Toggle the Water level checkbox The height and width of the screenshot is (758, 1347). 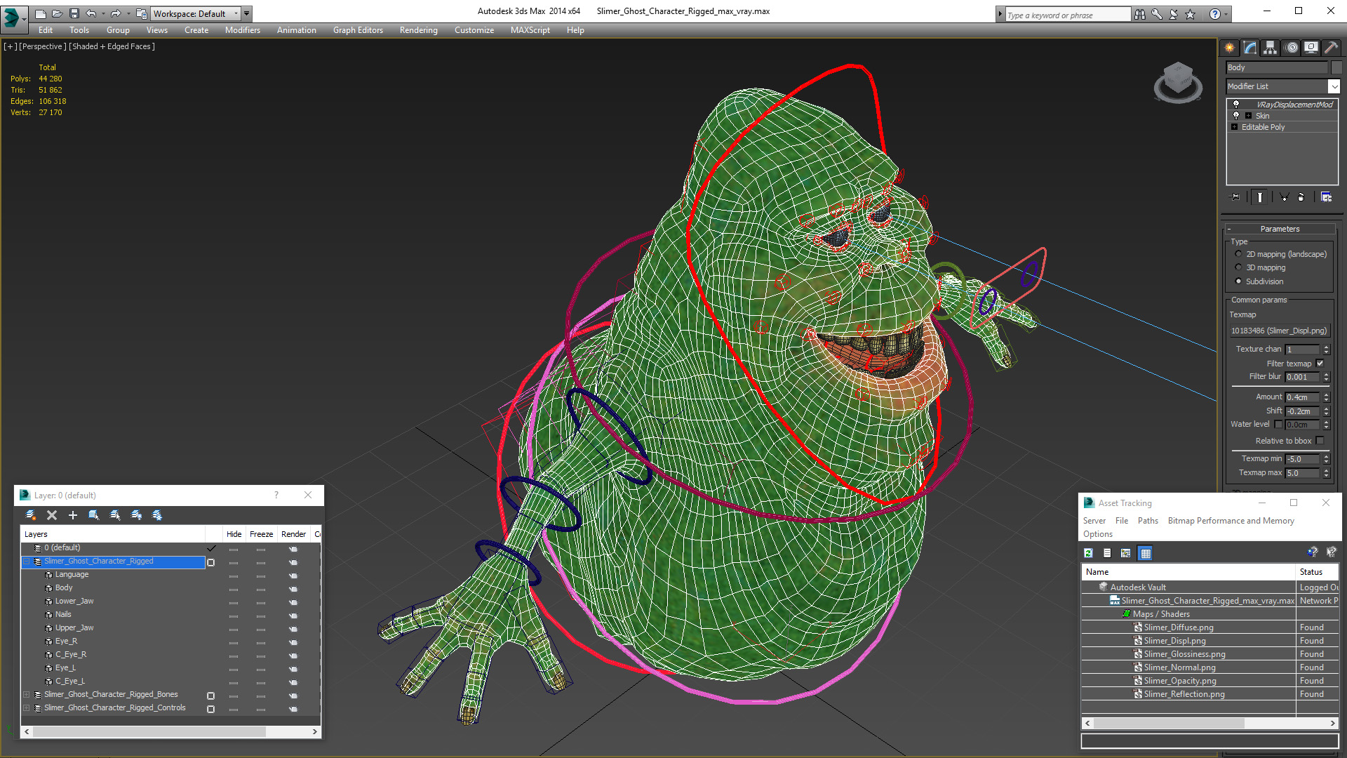pos(1278,424)
